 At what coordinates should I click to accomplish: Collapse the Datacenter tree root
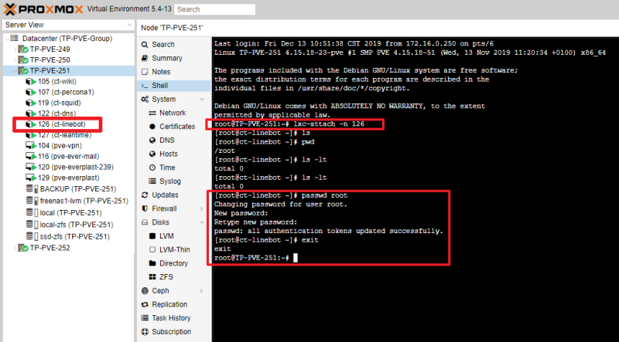(x=7, y=39)
